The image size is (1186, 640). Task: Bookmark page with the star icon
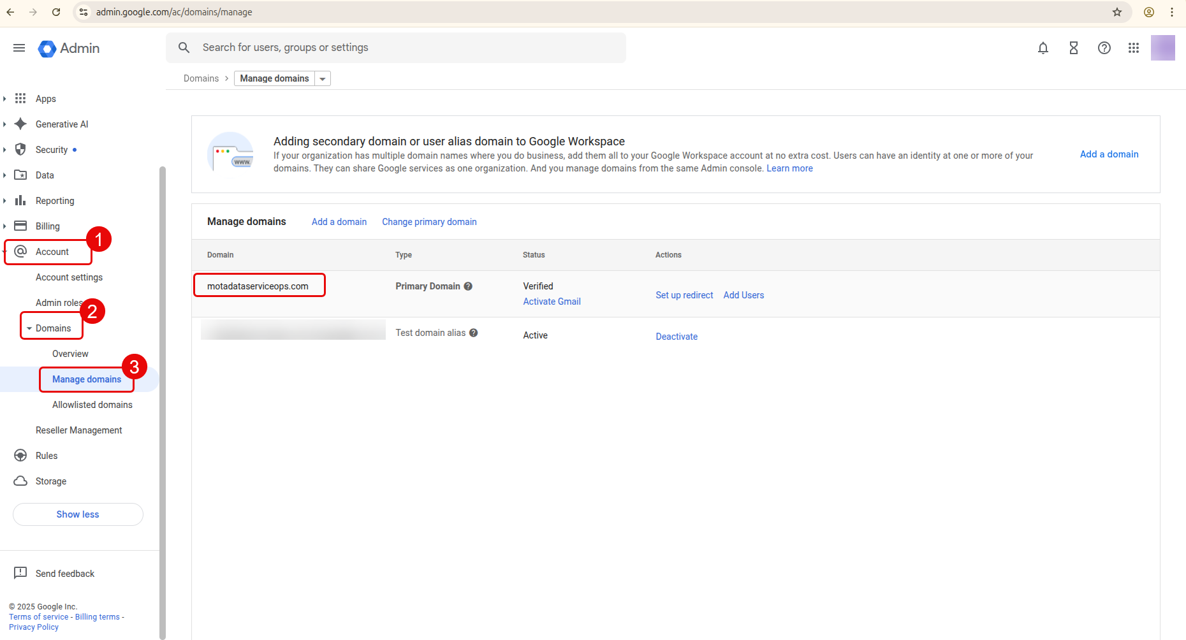[1117, 12]
